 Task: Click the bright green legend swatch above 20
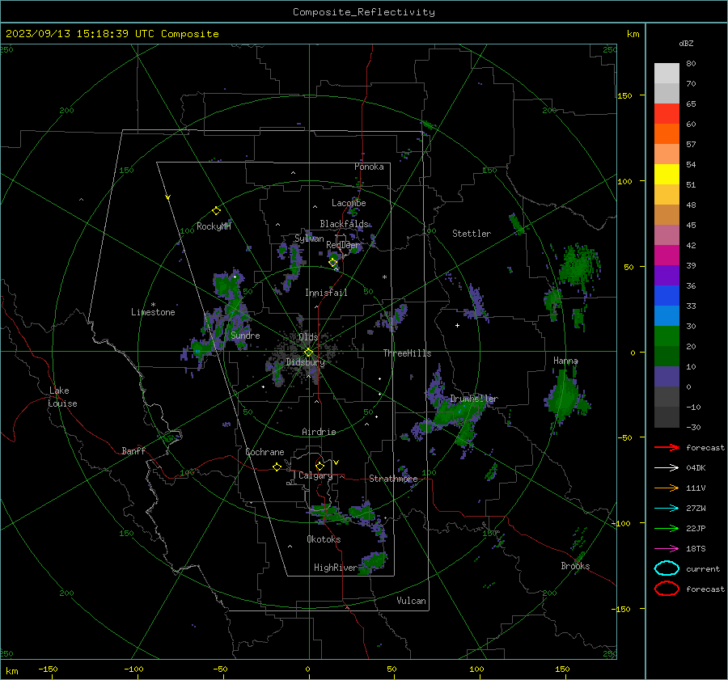tap(667, 336)
